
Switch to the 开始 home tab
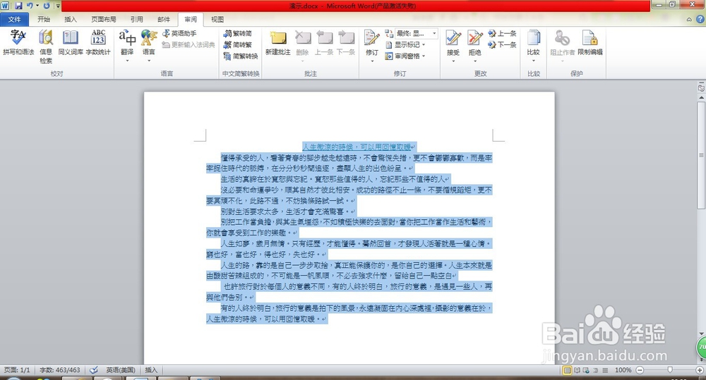tap(44, 19)
